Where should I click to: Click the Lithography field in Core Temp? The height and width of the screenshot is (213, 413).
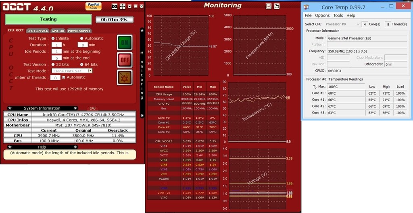pyautogui.click(x=396, y=64)
